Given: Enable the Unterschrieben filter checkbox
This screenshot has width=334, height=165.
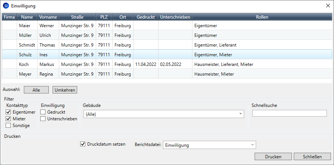Looking at the screenshot, I should [43, 119].
